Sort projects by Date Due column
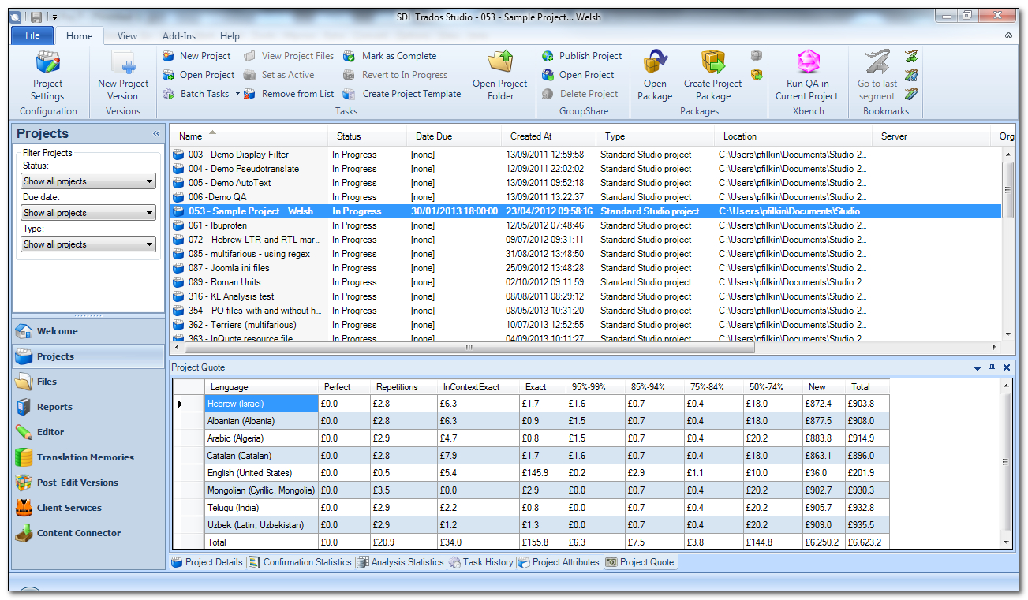The width and height of the screenshot is (1028, 600). pos(454,136)
